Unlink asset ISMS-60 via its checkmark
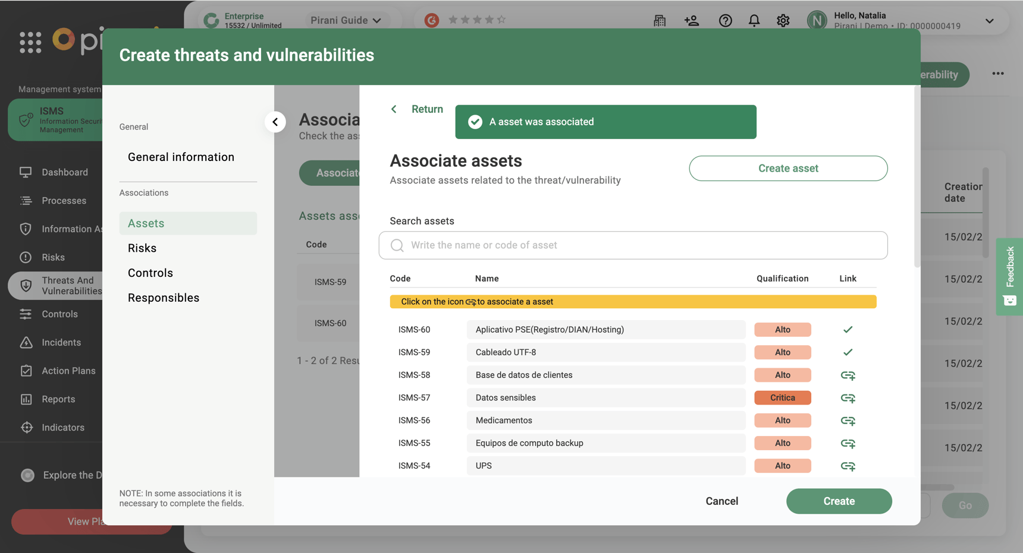Image resolution: width=1023 pixels, height=553 pixels. pos(848,329)
